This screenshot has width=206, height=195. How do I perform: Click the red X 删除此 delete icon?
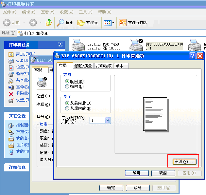(x=11, y=94)
